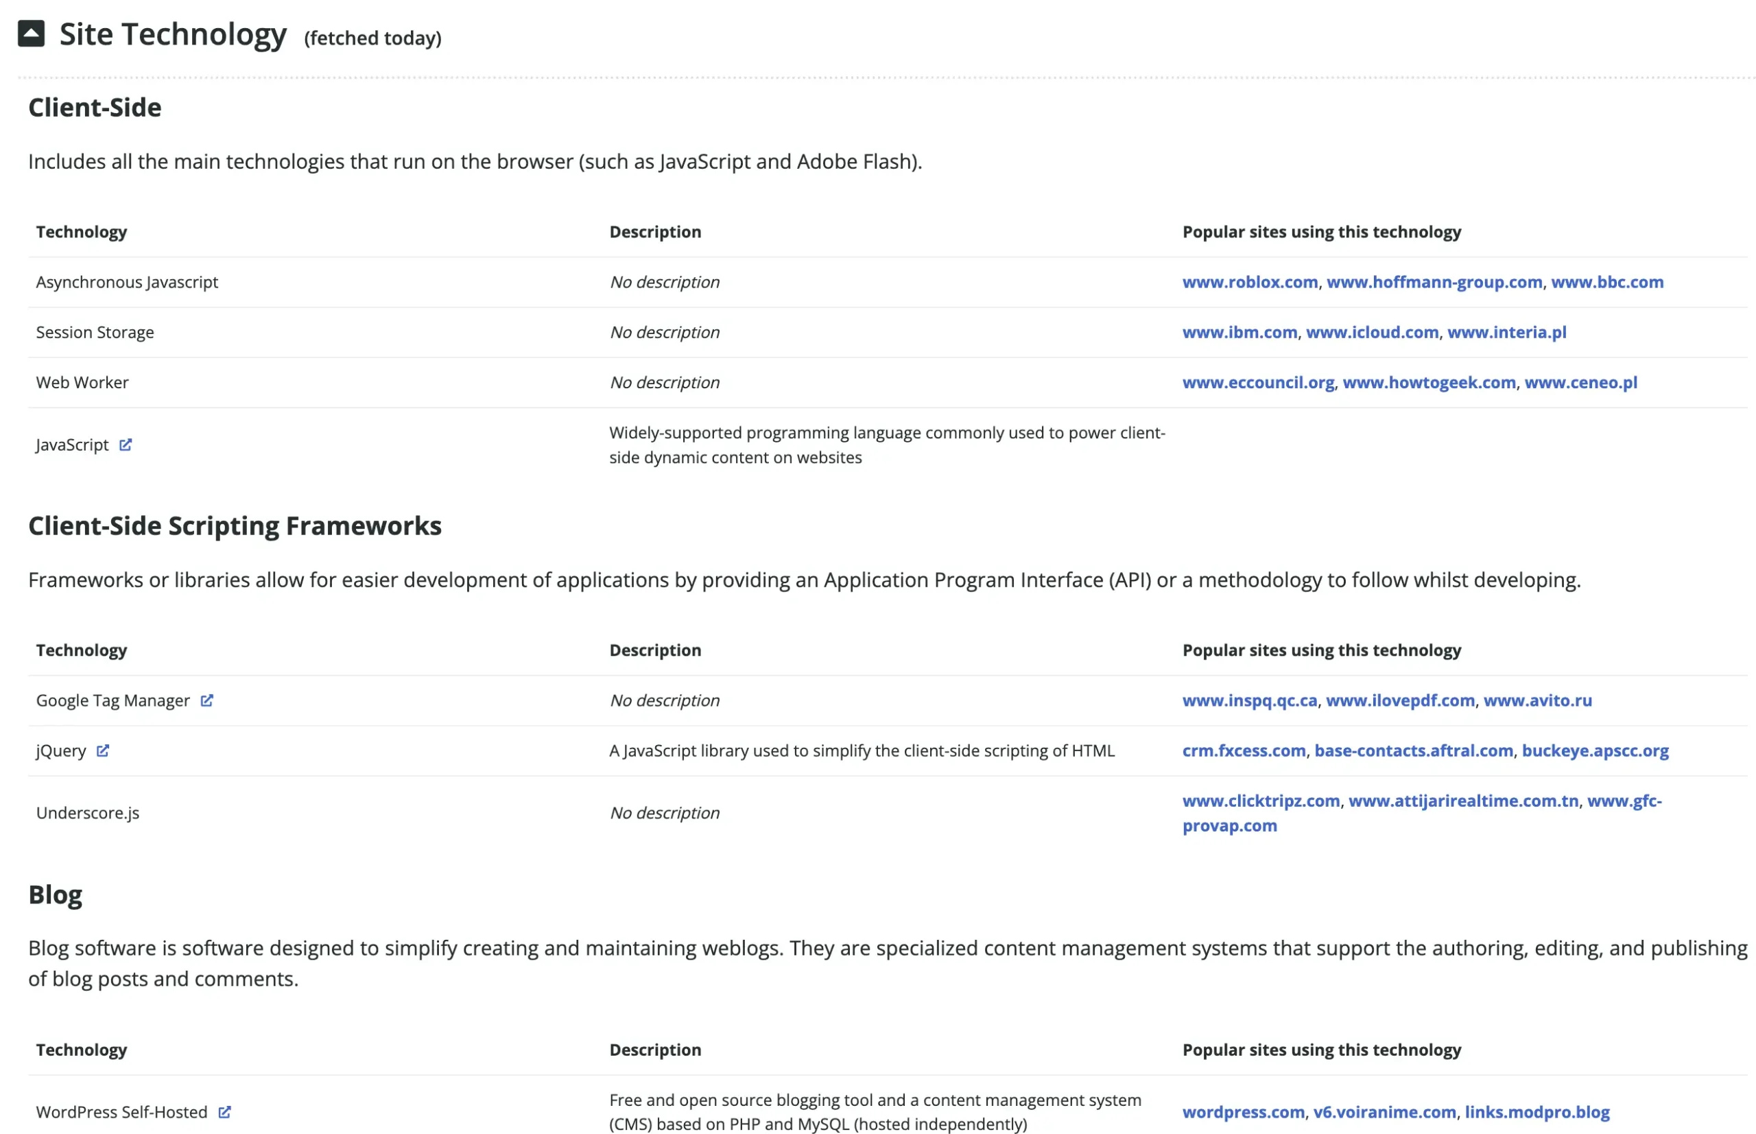Viewport: 1756px width, 1134px height.
Task: Open the WordPress Self-Hosted external link icon
Action: tap(224, 1112)
